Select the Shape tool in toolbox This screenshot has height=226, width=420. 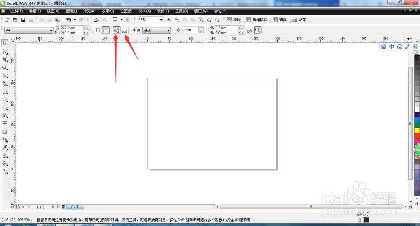(x=5, y=51)
